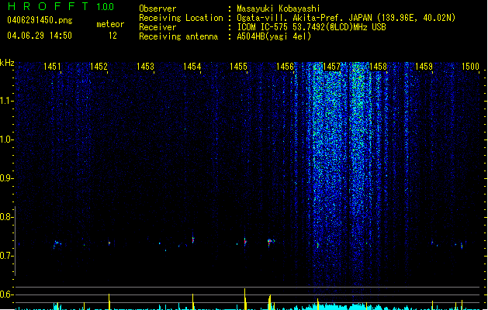Click receiver text ICOM IC-575 53.7492 MHz USB
The image size is (488, 310).
coord(312,27)
